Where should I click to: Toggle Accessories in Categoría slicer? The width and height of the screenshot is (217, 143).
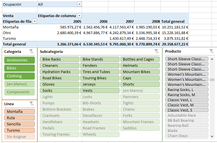(x=19, y=60)
